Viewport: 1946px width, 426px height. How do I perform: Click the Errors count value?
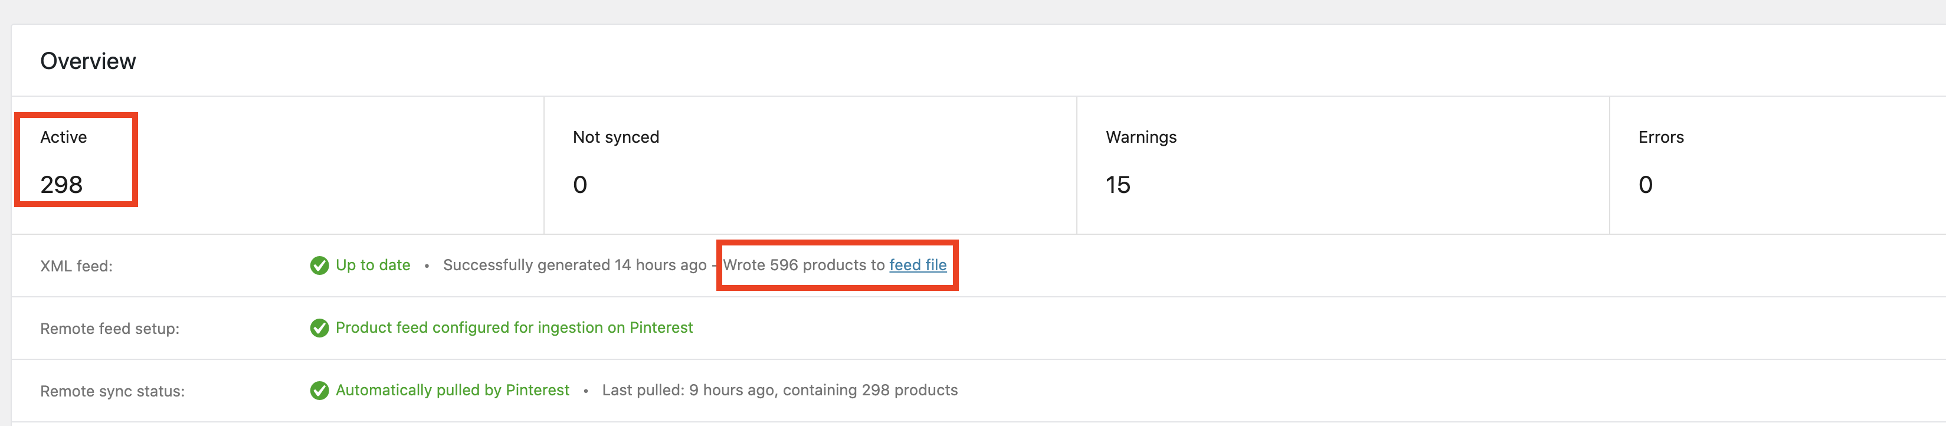[x=1645, y=184]
